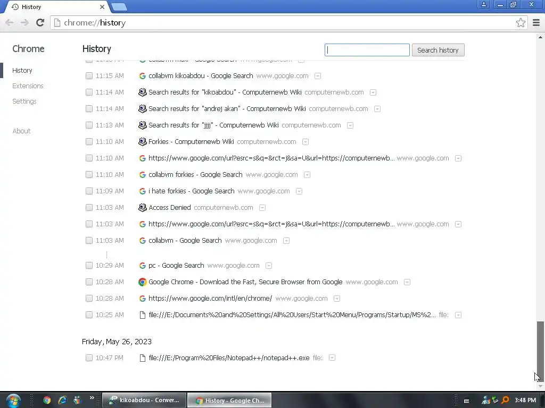545x408 pixels.
Task: Check the box for pc Google Search entry
Action: [x=89, y=266]
